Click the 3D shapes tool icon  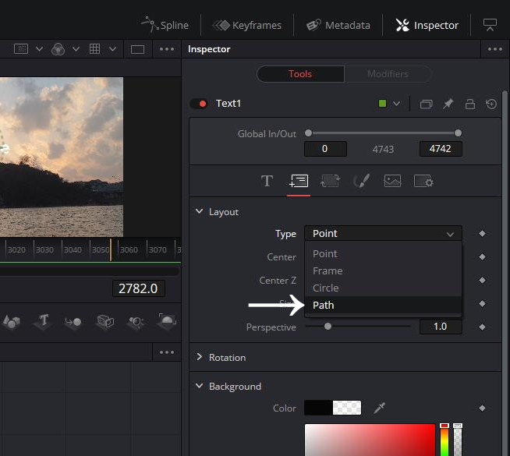pos(11,321)
